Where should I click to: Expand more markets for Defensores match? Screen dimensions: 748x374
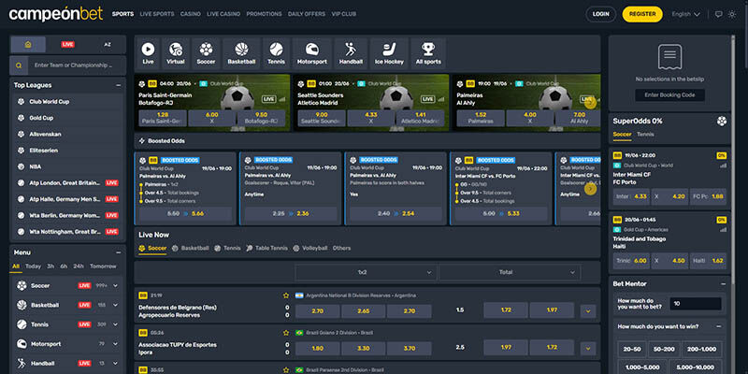588,311
